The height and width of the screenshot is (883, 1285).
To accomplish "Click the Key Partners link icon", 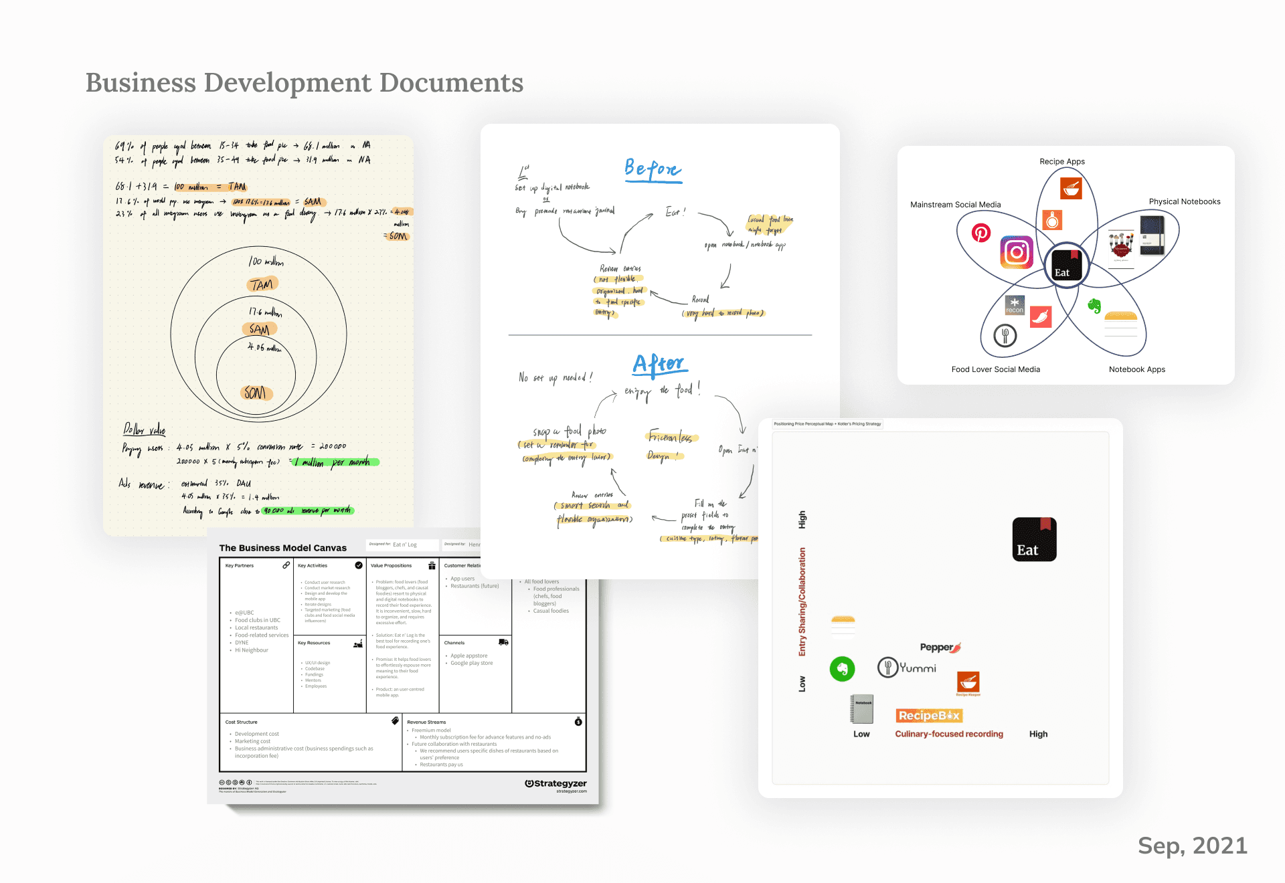I will 286,565.
